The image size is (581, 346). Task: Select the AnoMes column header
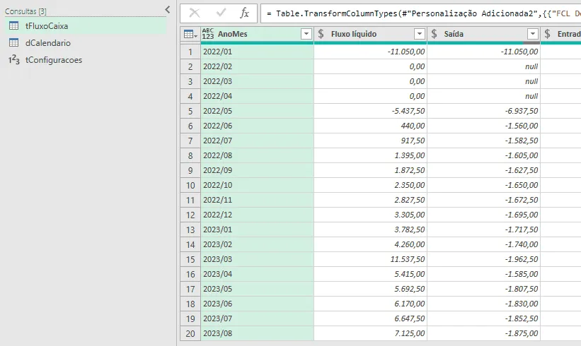pos(257,34)
